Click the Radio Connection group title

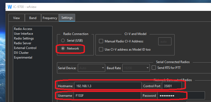coord(76,34)
